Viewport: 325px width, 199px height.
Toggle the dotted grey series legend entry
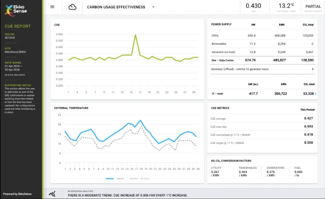pos(140,178)
